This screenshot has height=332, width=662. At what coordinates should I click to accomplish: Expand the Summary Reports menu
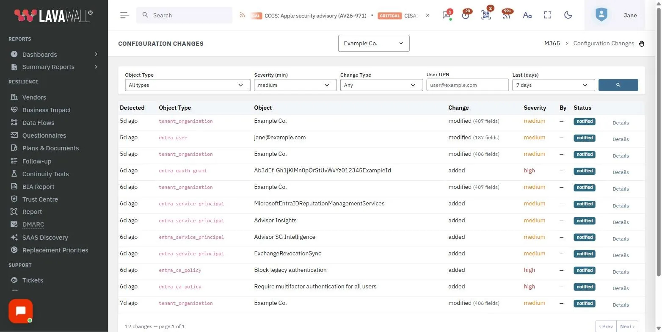54,67
